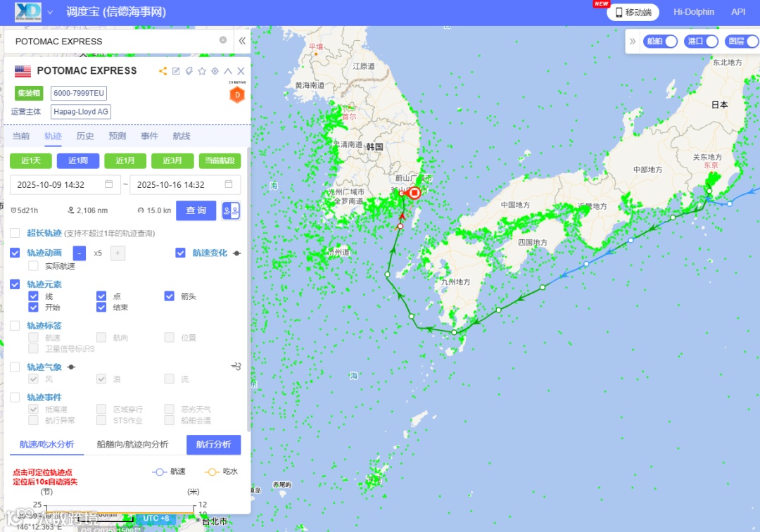Click the start date 2025-10-09 14:32 field

65,184
